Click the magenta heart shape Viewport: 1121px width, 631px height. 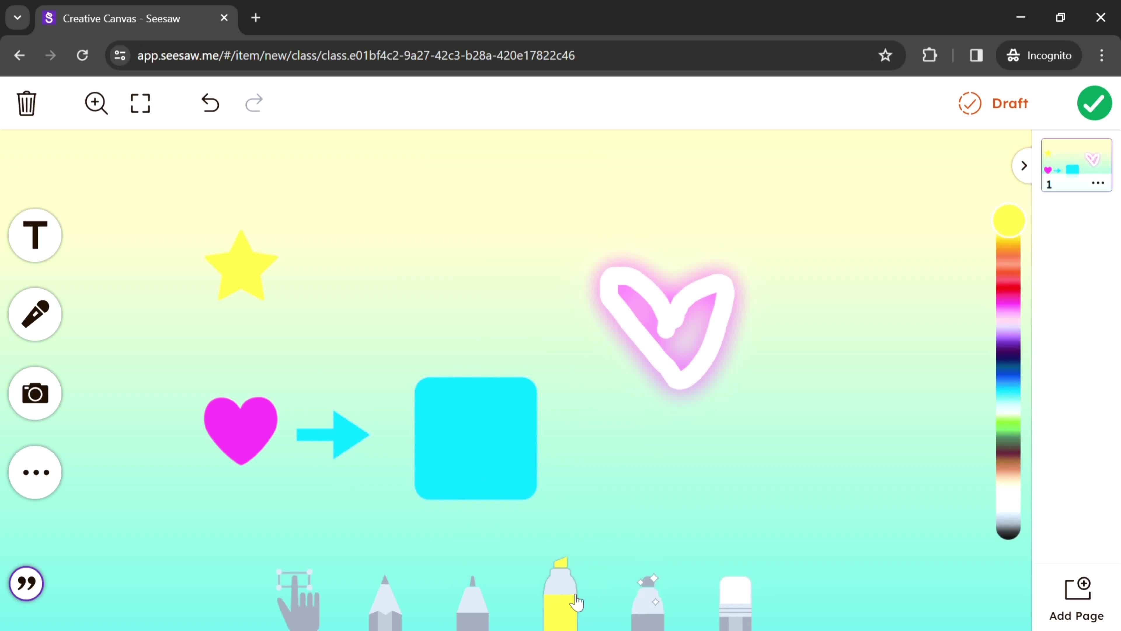point(241,430)
